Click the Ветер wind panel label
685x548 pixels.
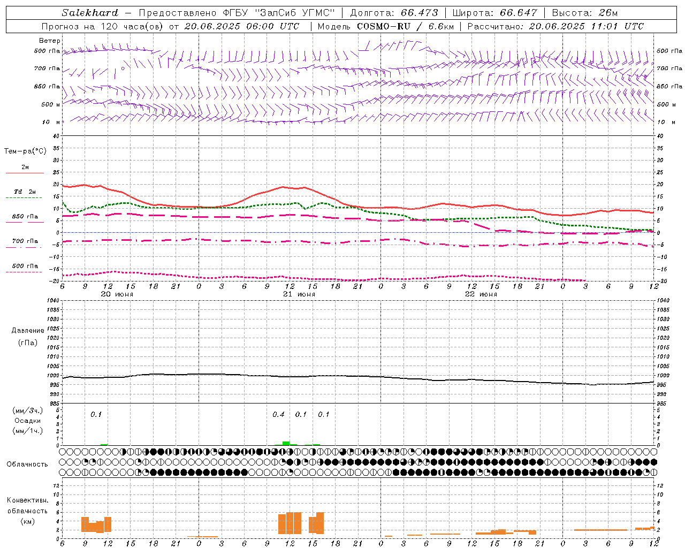tap(50, 41)
